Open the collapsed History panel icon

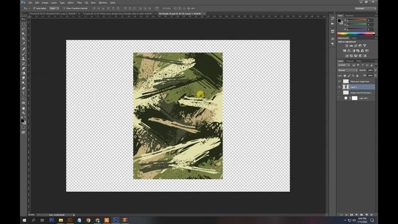(x=333, y=19)
